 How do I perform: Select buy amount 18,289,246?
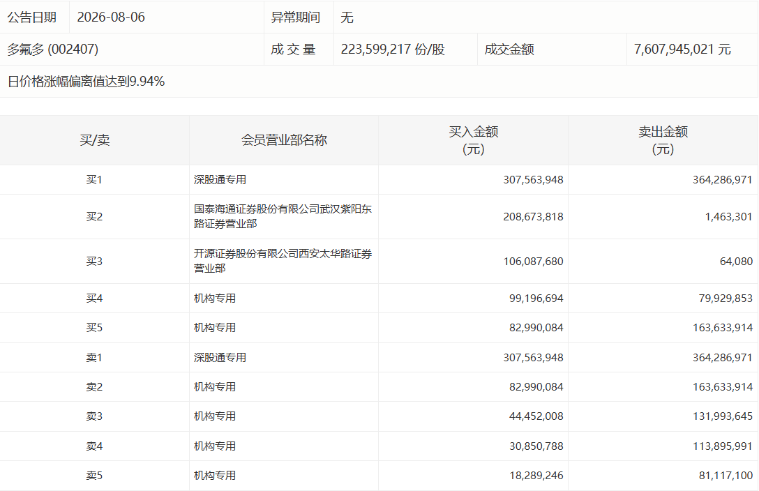(x=536, y=476)
